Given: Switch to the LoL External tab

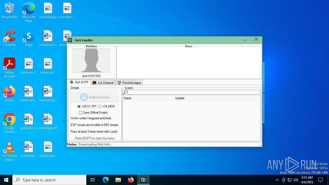Looking at the screenshot, I should [103, 83].
